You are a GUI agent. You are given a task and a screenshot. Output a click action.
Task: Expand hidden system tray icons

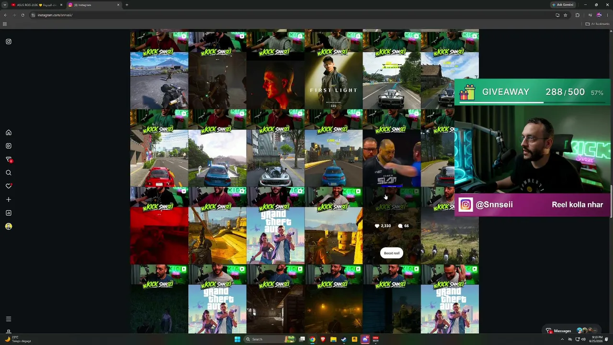click(562, 339)
